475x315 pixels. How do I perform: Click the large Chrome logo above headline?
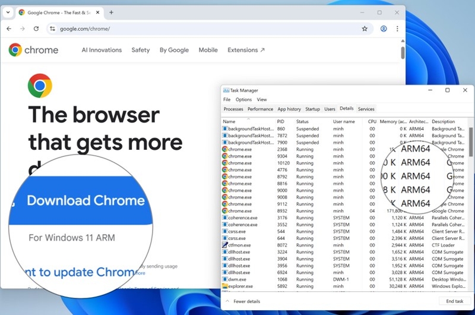click(40, 86)
